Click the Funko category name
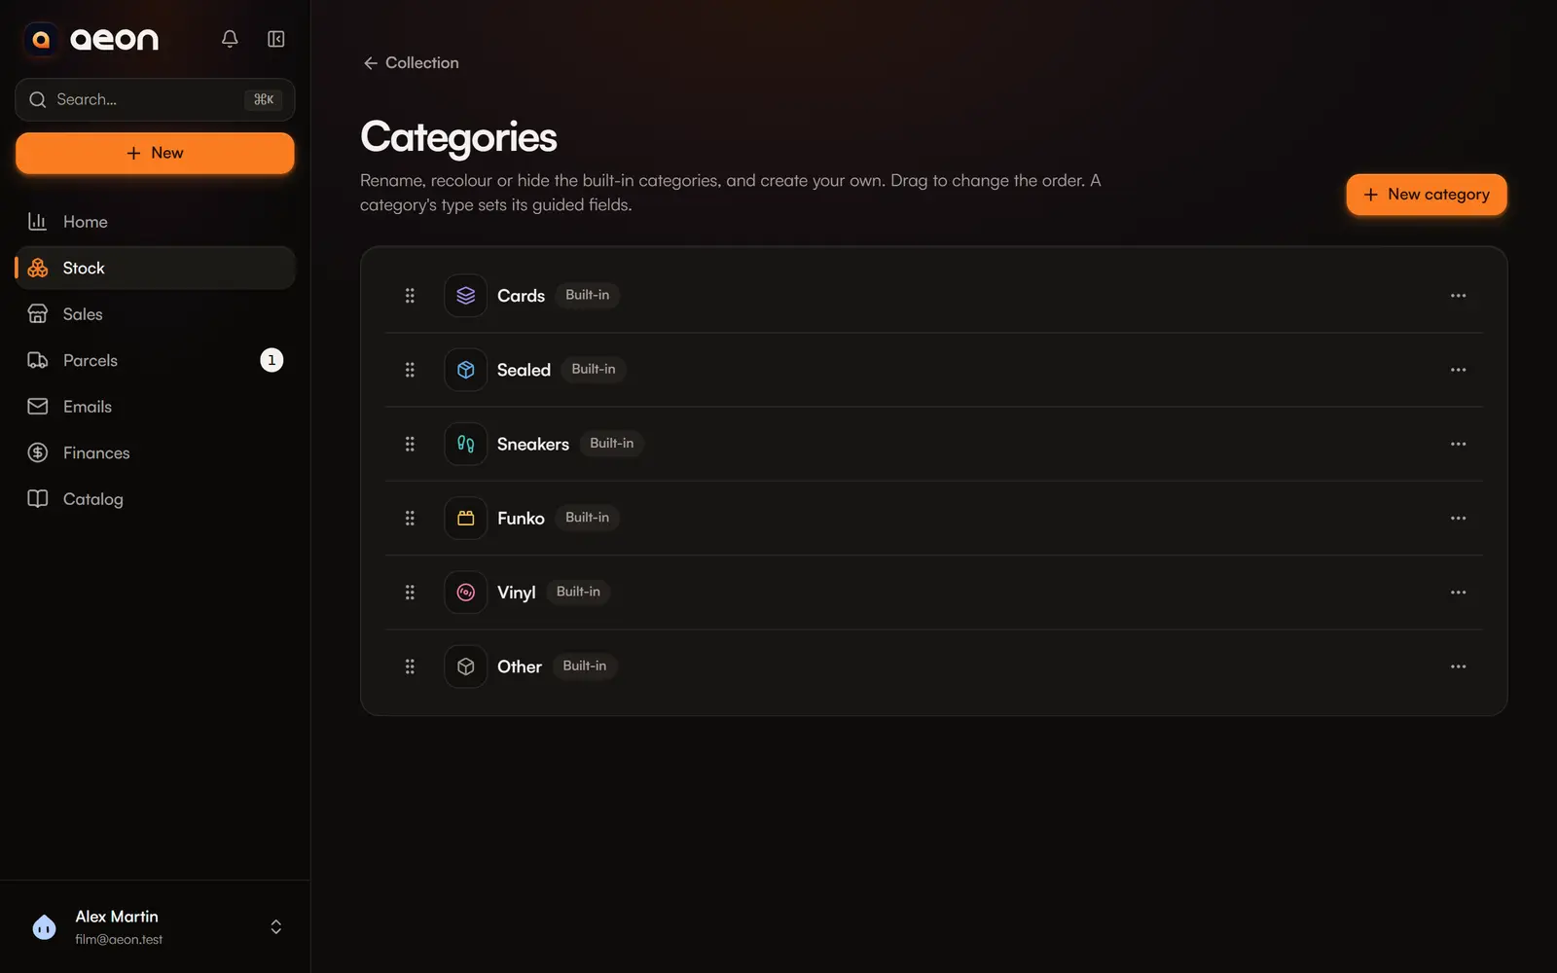Image resolution: width=1557 pixels, height=973 pixels. pyautogui.click(x=521, y=519)
